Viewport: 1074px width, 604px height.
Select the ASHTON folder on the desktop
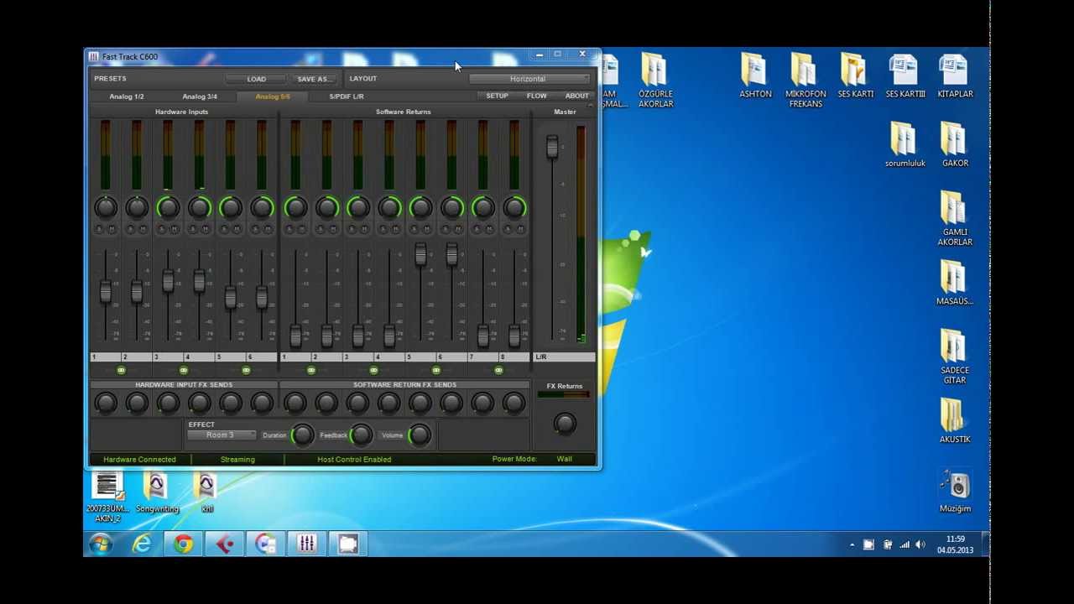754,76
